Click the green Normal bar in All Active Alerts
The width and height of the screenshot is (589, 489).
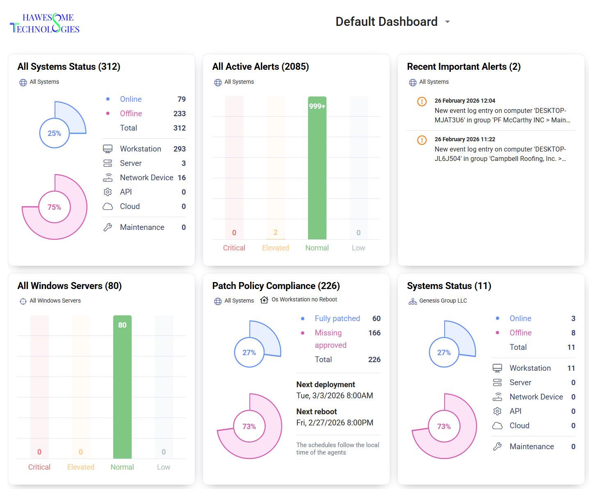coord(317,168)
